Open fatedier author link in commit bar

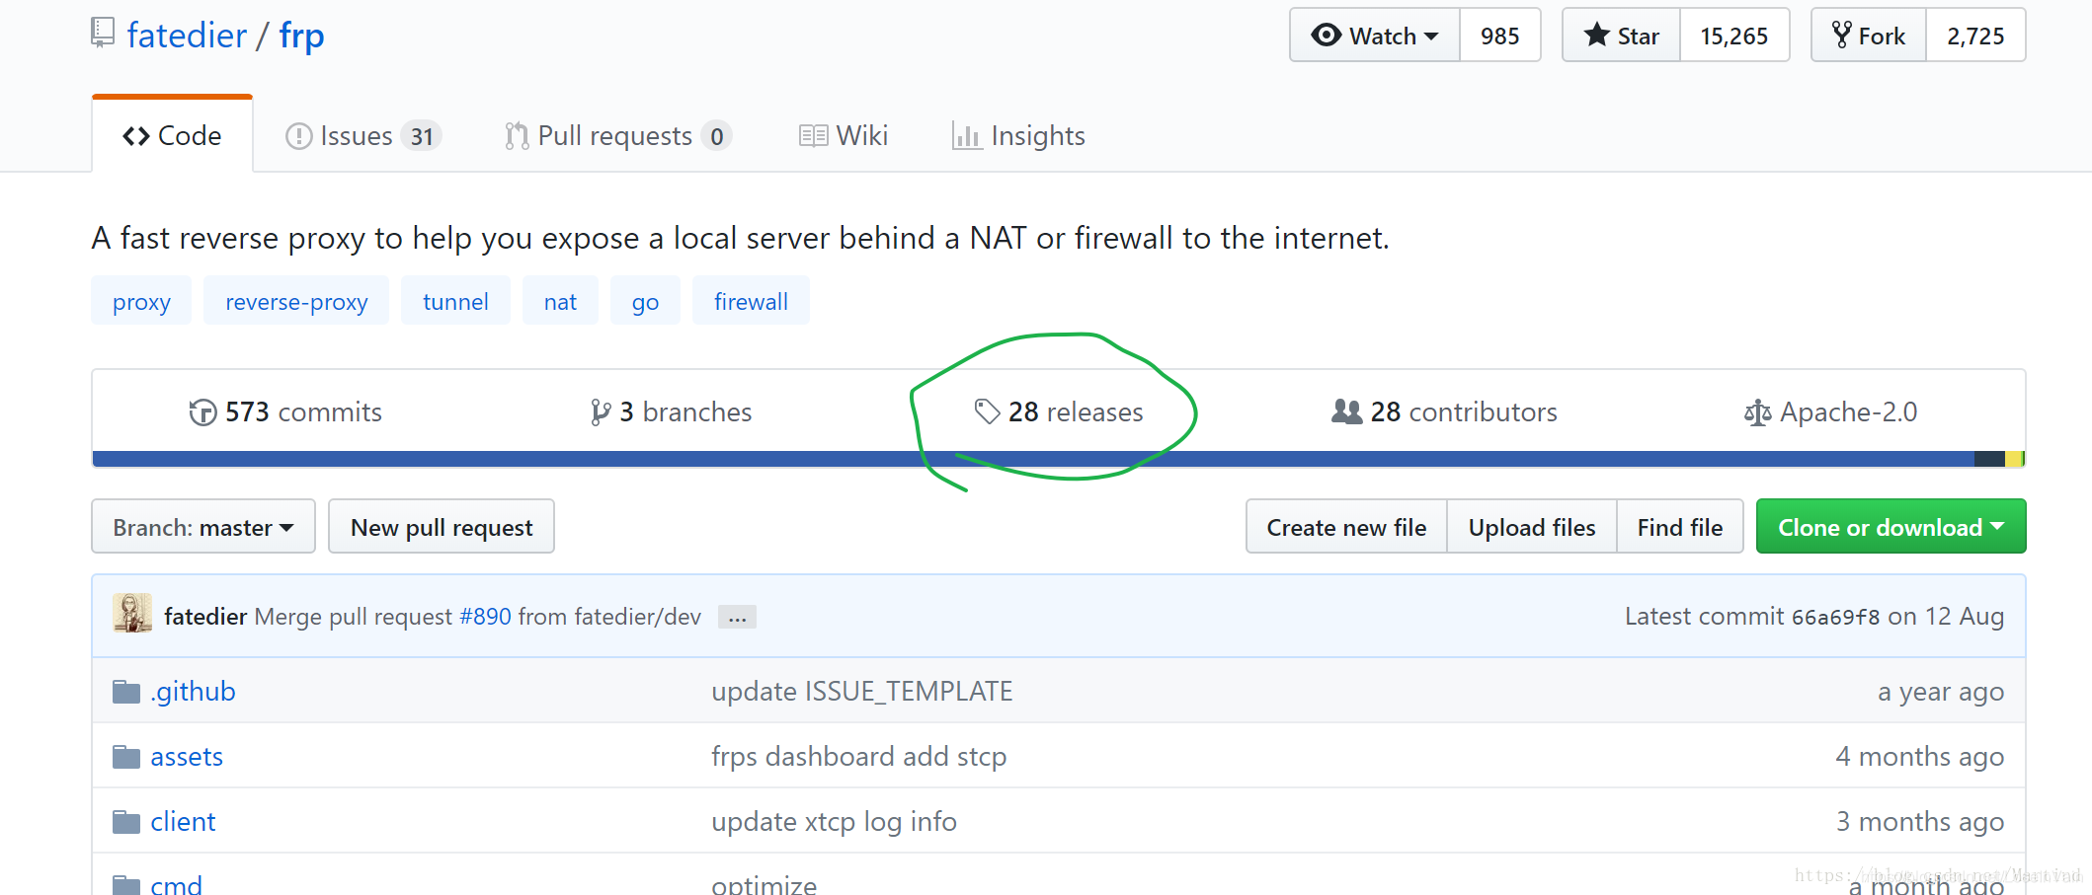(x=205, y=617)
